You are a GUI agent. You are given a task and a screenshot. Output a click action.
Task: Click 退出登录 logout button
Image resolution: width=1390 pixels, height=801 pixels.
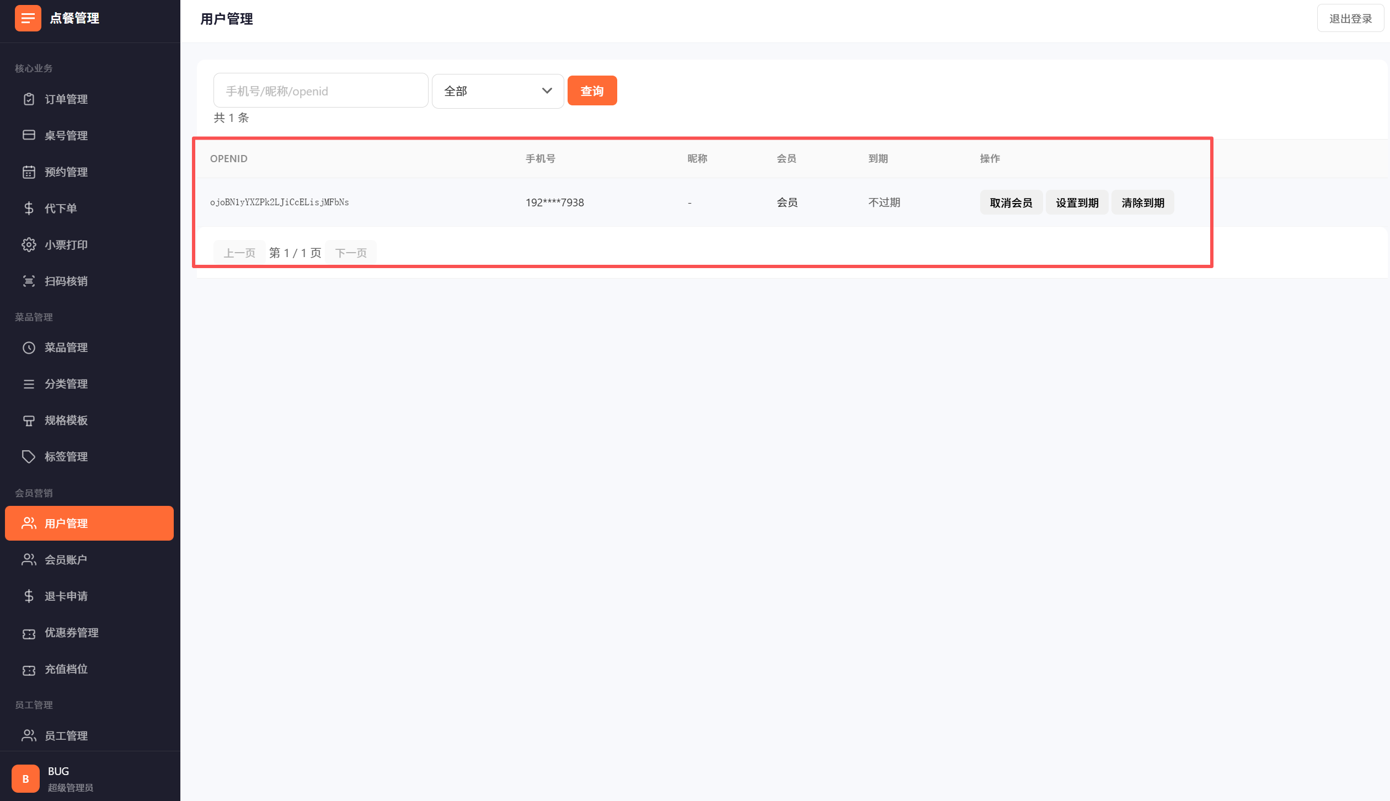(x=1350, y=19)
